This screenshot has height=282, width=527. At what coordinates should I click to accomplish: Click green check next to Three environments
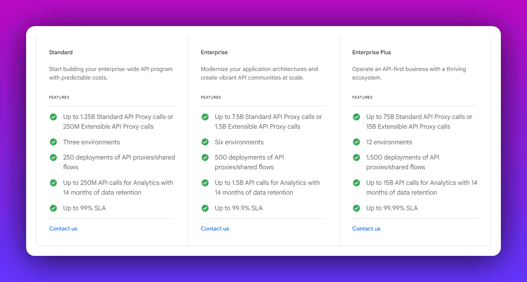coord(53,142)
